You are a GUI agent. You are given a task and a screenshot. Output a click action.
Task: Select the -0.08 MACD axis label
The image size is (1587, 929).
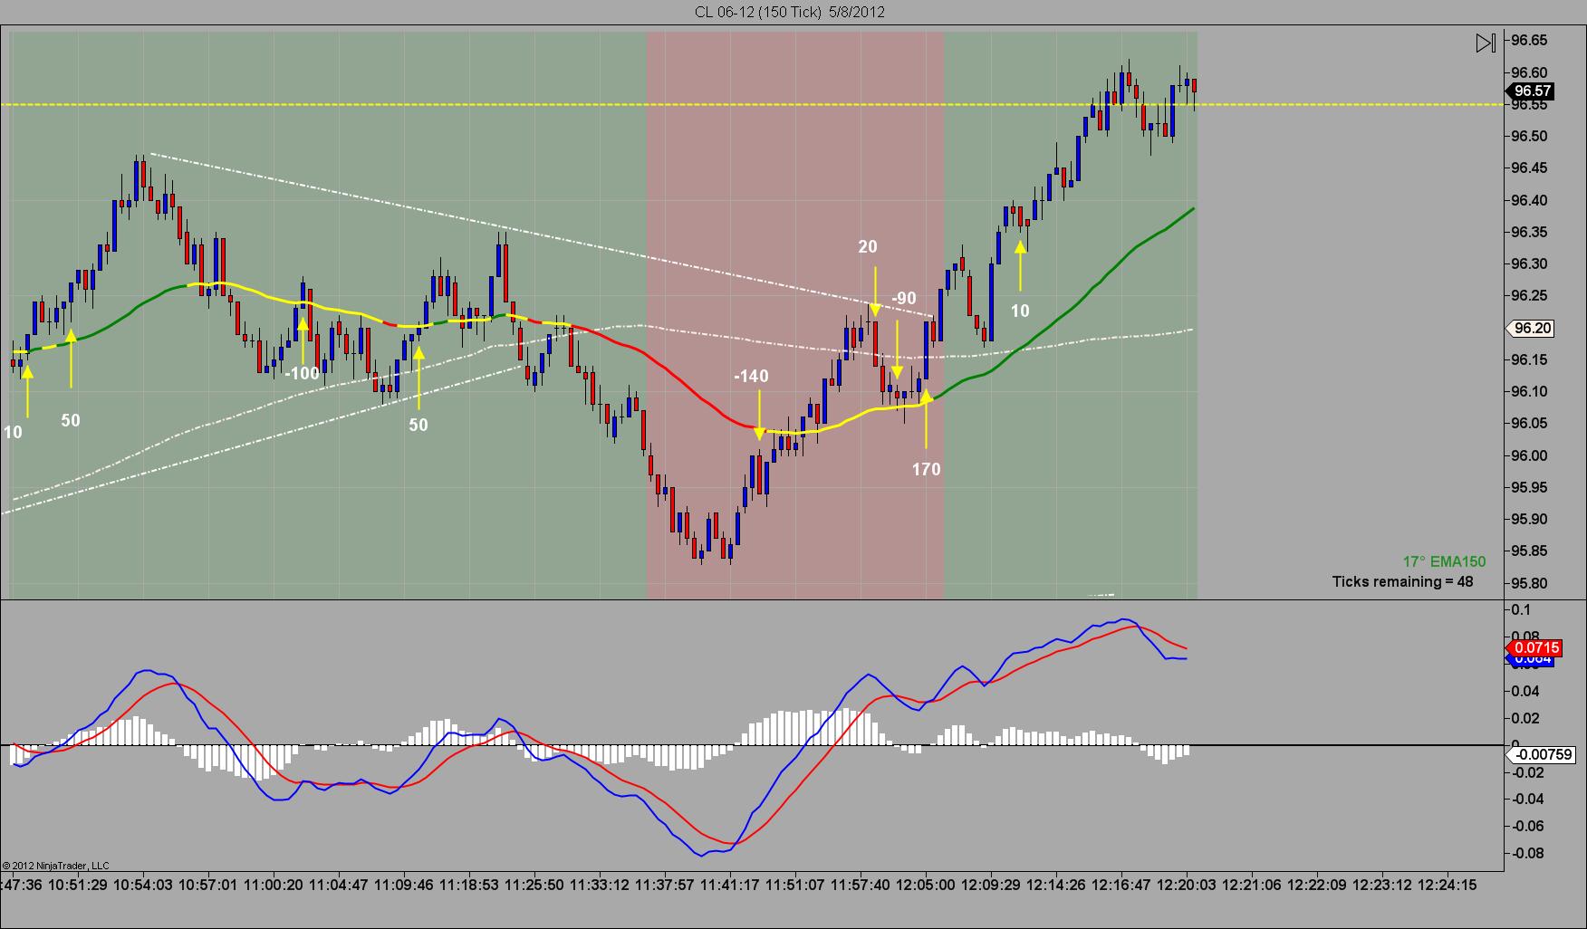1527,853
